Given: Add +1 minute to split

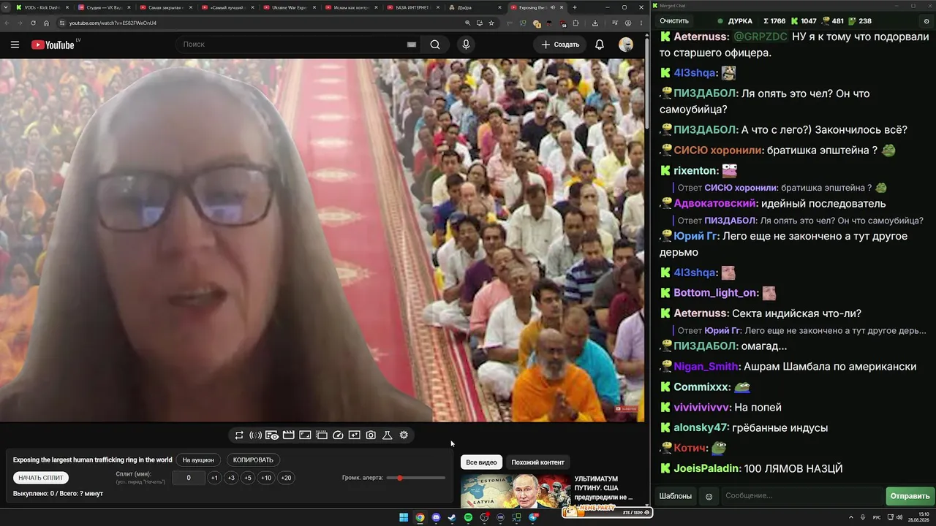Looking at the screenshot, I should click(x=214, y=478).
